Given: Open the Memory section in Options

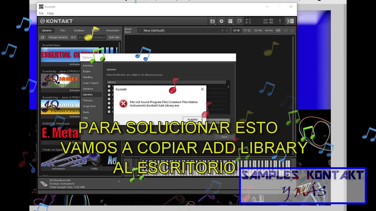Looking at the screenshot, I should coord(88,101).
